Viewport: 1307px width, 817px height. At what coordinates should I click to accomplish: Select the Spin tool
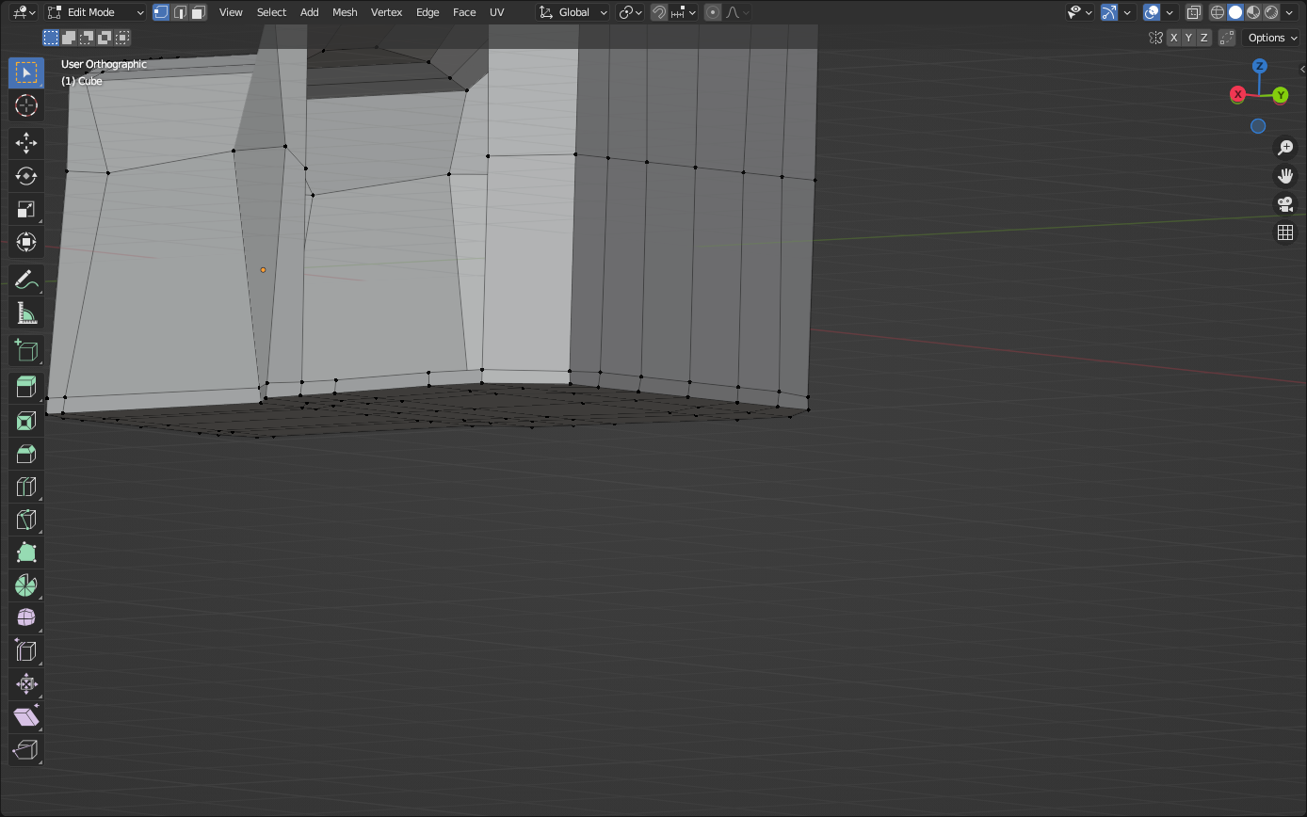click(x=26, y=585)
